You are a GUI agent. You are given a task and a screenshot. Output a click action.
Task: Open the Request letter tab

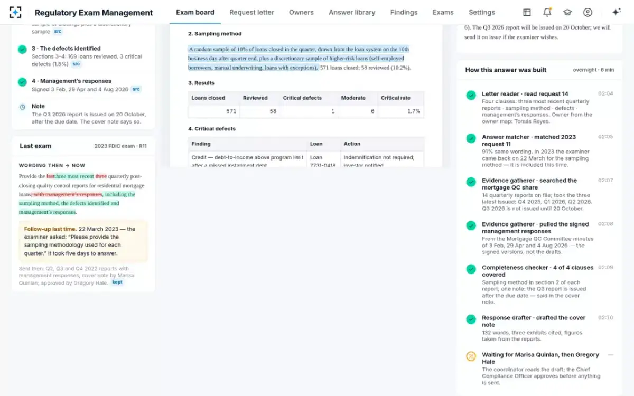tap(251, 12)
